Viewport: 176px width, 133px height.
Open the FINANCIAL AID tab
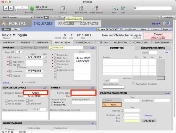[84, 43]
